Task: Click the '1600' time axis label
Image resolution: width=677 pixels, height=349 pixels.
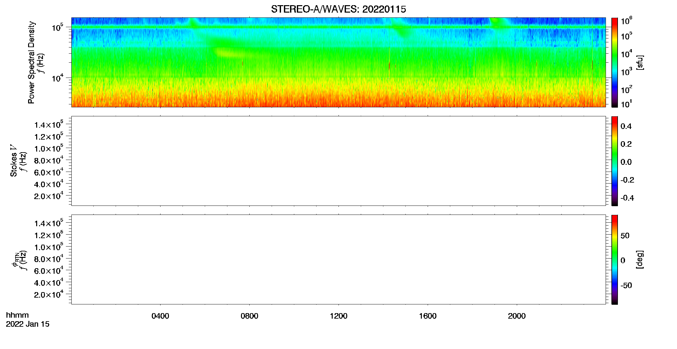Action: point(428,316)
